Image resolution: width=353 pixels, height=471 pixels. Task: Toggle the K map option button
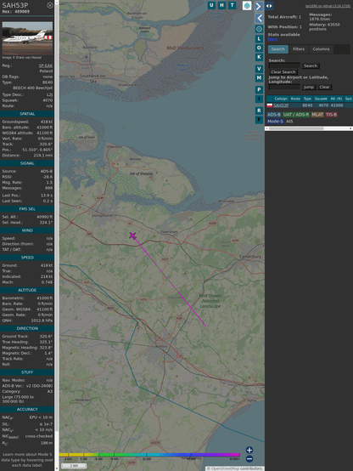[x=259, y=57]
